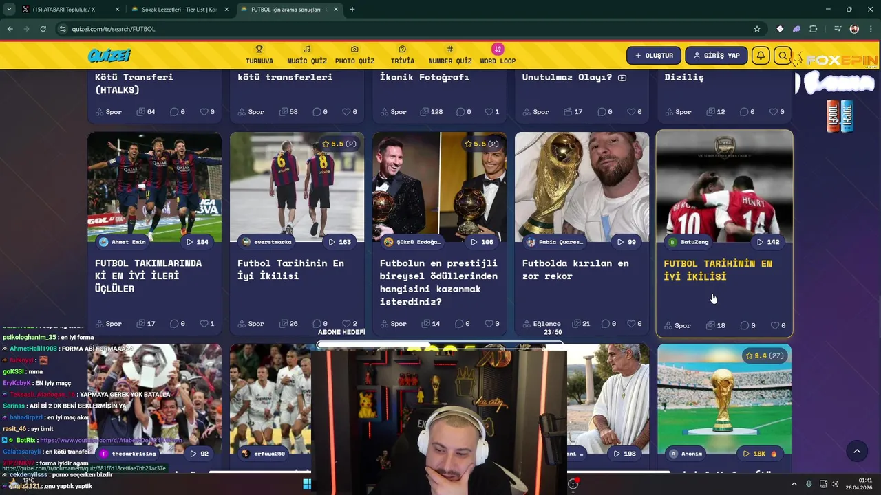Open the Trivia section
This screenshot has height=495, width=881.
pos(403,55)
